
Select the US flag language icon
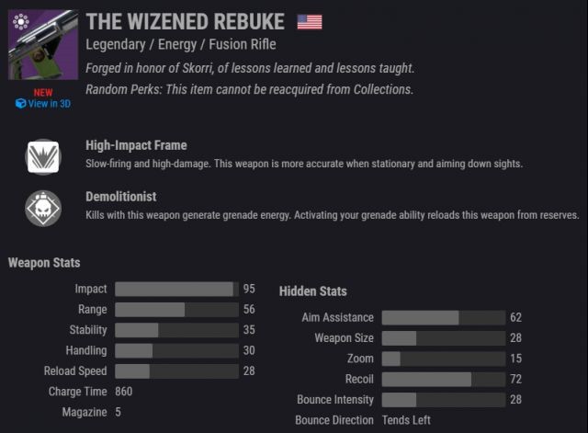(310, 22)
